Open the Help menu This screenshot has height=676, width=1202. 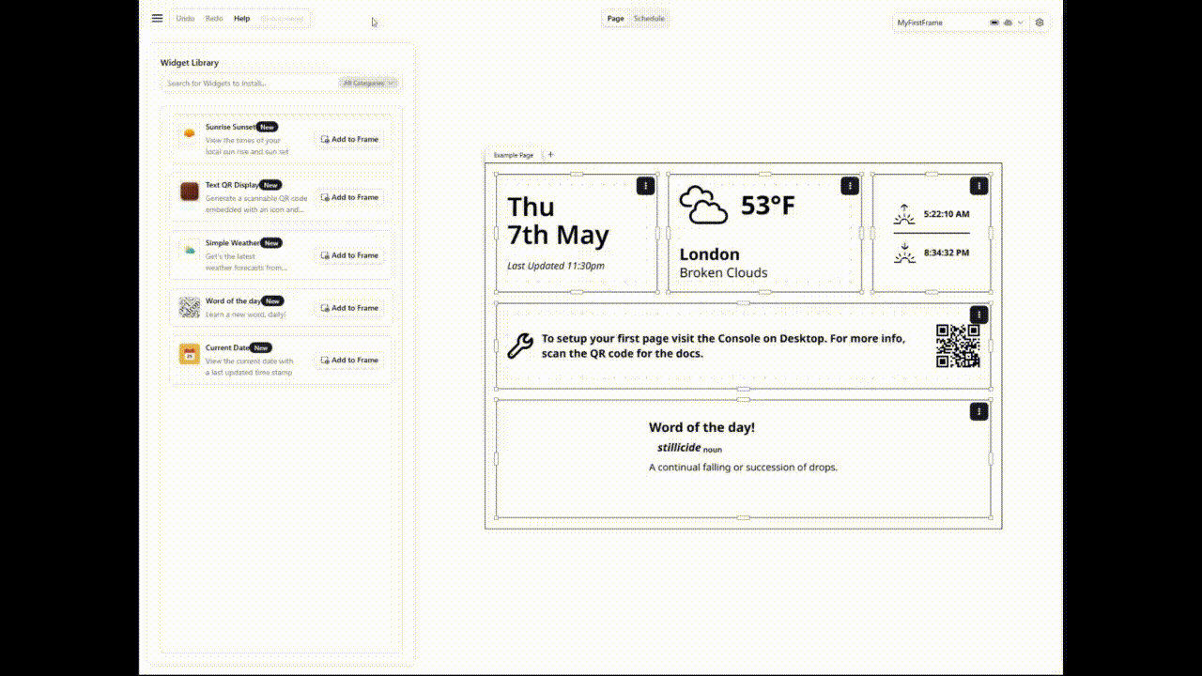242,19
